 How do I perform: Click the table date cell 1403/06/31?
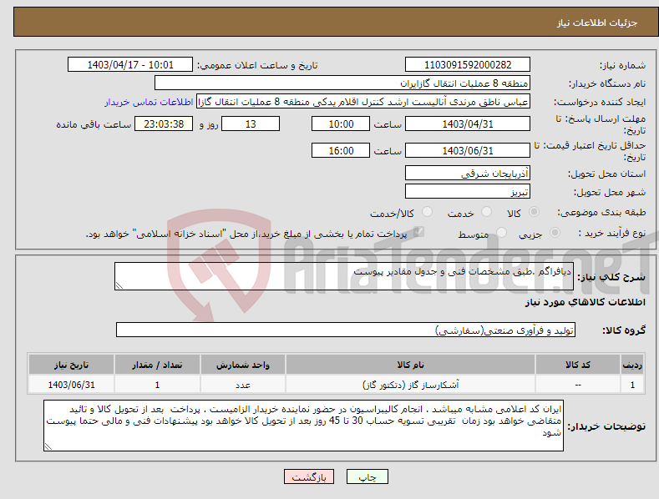71,385
